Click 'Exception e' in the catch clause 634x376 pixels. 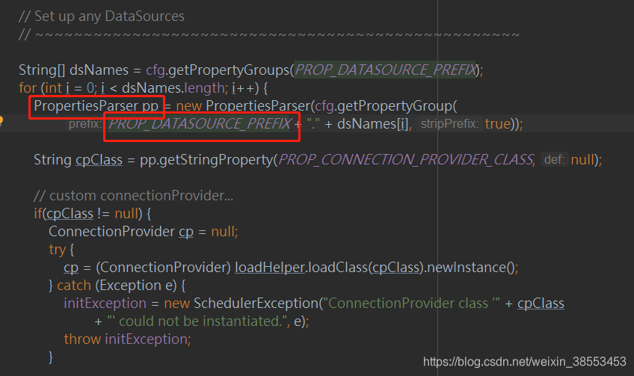click(x=137, y=286)
